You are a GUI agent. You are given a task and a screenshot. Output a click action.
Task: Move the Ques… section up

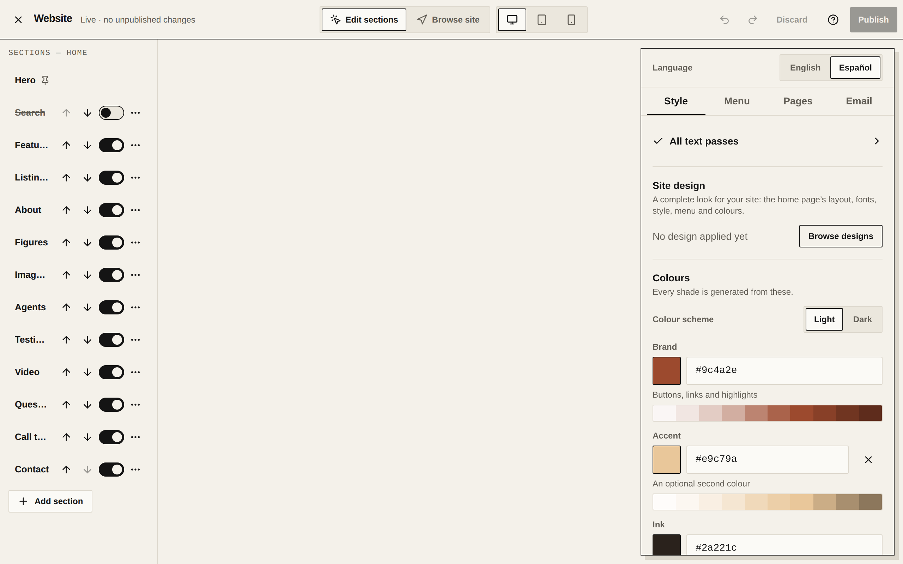[66, 405]
